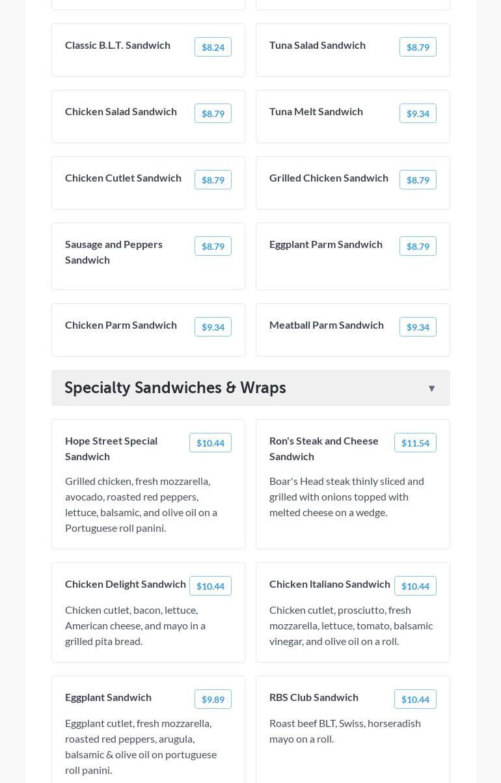Open the Chicken Delight Sandwich card
Image resolution: width=501 pixels, height=783 pixels.
125,584
